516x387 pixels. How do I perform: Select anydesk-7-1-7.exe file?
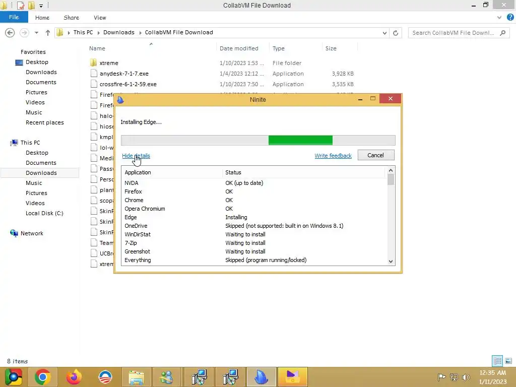[124, 74]
